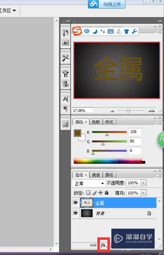164x255 pixels.
Task: Open Sogou toolbox wrench icon
Action: 134,31
